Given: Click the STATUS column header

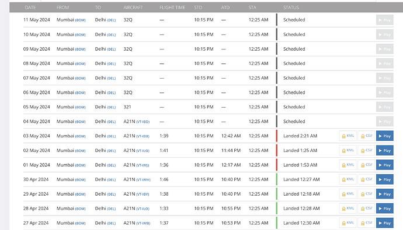Looking at the screenshot, I should point(291,8).
